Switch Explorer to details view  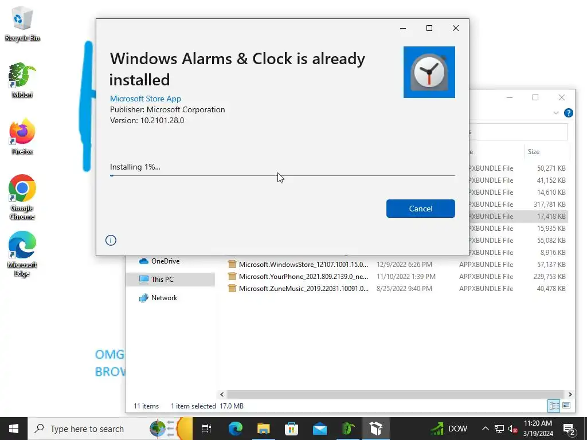coord(554,406)
